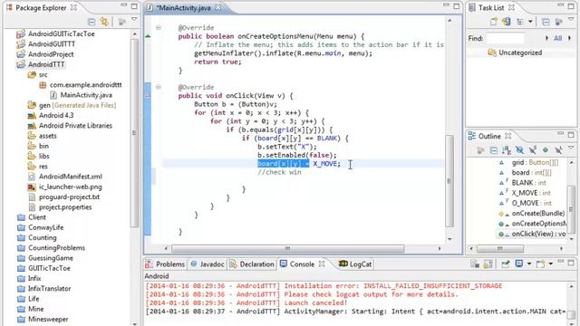Collapse all tasks in Task List toolbar

[x=546, y=22]
